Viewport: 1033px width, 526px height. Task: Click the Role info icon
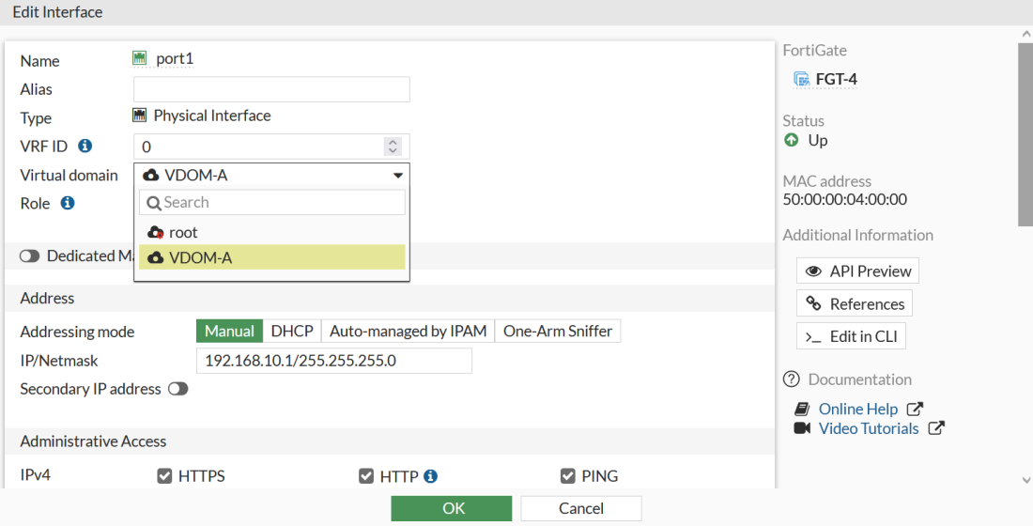coord(68,203)
